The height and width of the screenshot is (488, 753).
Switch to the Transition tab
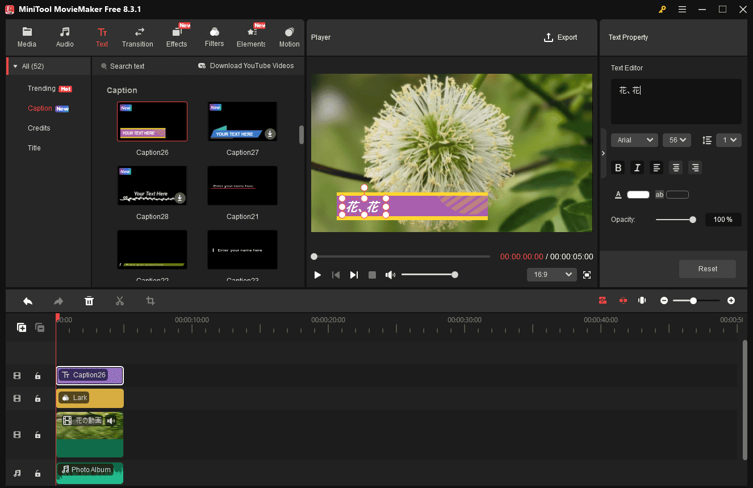tap(137, 37)
